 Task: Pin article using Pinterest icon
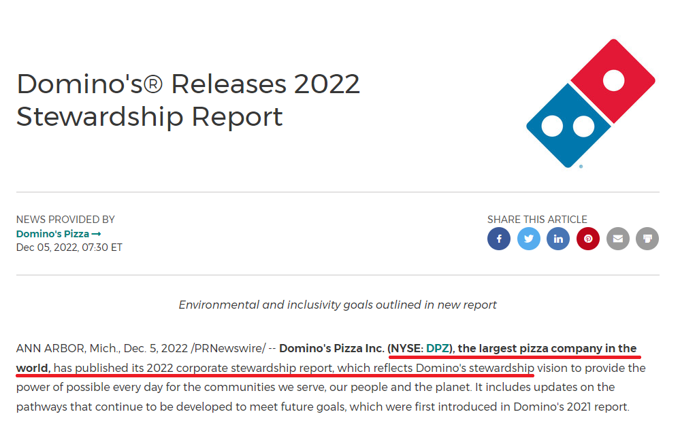[588, 239]
